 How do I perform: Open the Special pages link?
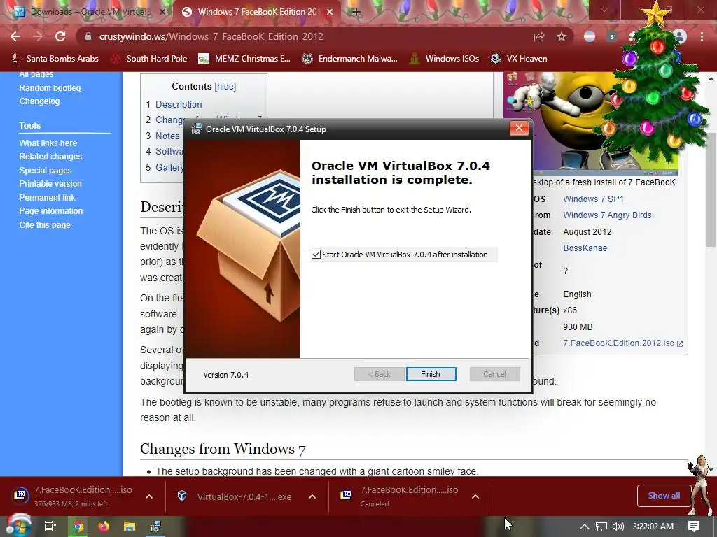[x=46, y=171]
